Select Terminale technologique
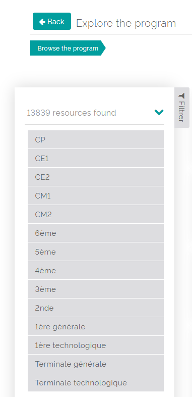Image resolution: width=192 pixels, height=397 pixels. pyautogui.click(x=96, y=382)
